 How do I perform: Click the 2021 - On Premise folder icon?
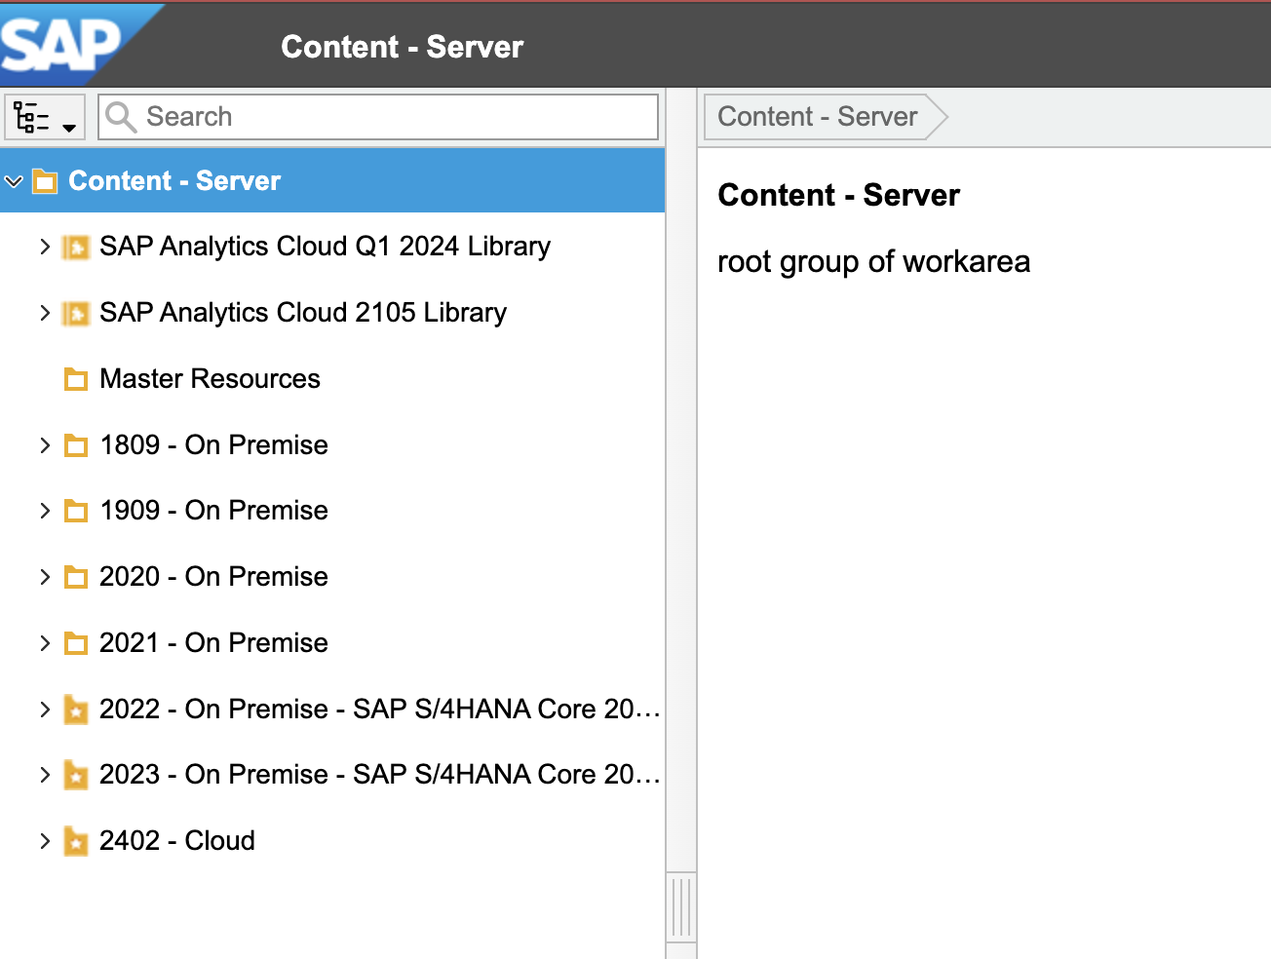pos(75,643)
